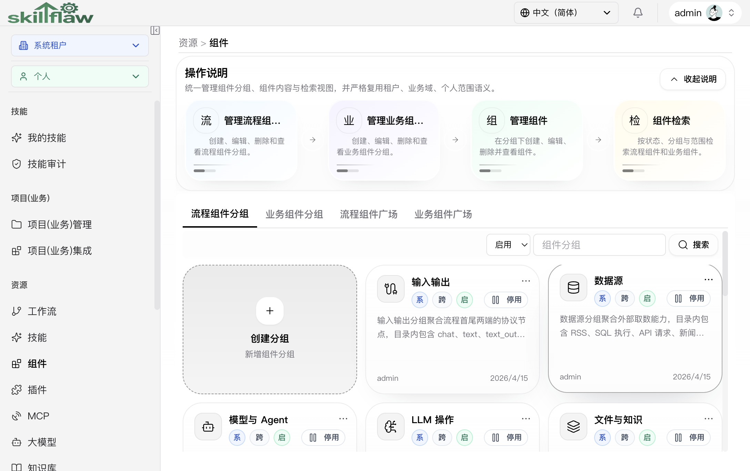Click arrow between 管理组件 and 组件检索

(x=598, y=140)
